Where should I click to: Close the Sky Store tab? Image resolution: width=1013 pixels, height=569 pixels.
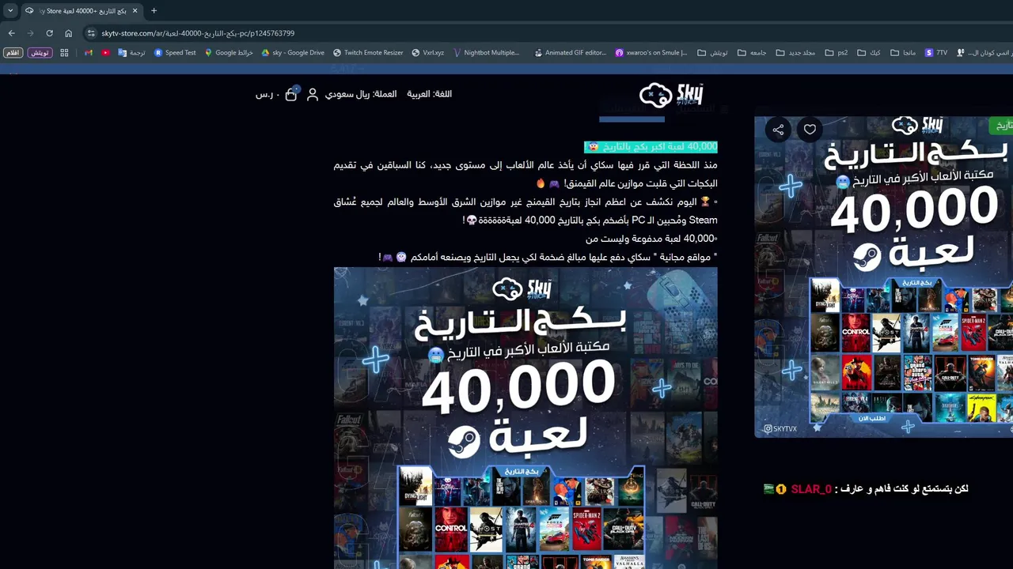[137, 10]
